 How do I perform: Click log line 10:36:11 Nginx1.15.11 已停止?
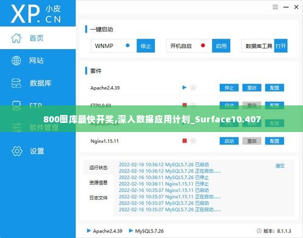pyautogui.click(x=163, y=184)
